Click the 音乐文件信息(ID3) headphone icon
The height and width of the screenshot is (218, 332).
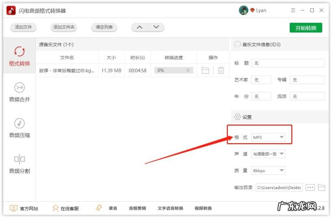tap(237, 44)
